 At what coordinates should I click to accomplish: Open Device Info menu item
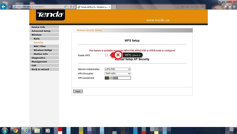click(44, 27)
